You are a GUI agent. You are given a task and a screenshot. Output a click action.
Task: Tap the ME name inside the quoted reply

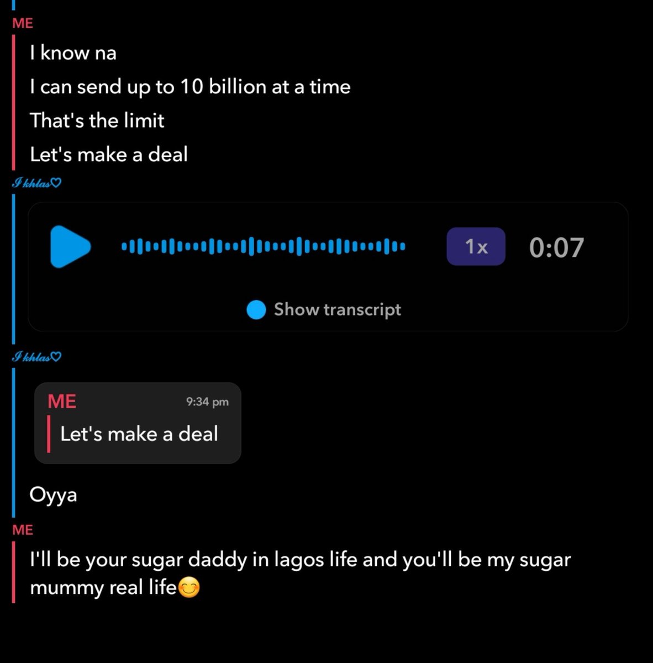click(x=62, y=401)
